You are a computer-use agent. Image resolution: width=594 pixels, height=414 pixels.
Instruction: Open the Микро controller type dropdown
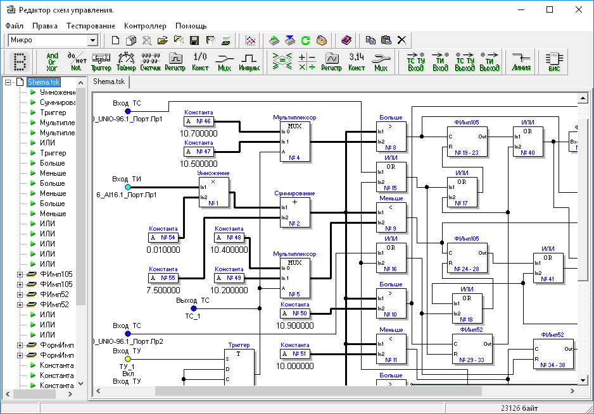coord(93,40)
